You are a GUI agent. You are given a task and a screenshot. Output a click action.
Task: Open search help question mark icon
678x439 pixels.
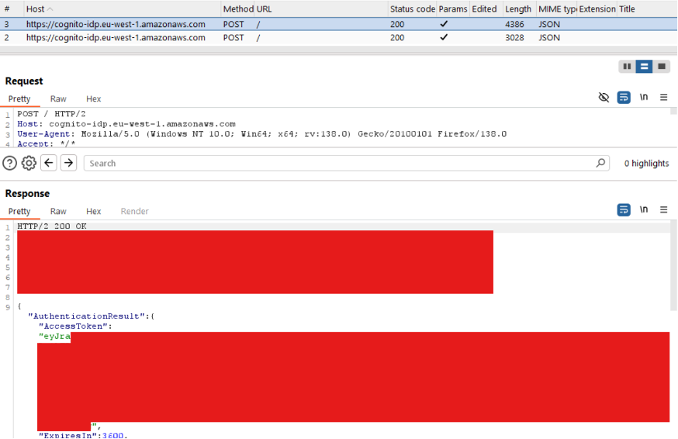pyautogui.click(x=10, y=163)
